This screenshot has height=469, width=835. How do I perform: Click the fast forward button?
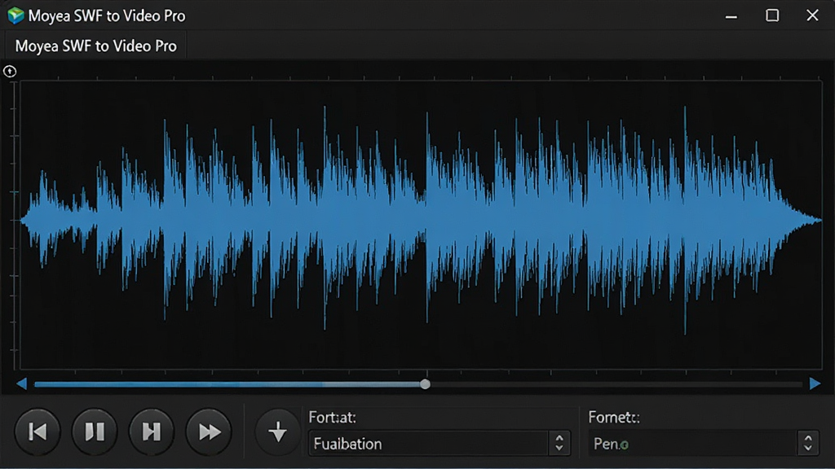tap(209, 432)
